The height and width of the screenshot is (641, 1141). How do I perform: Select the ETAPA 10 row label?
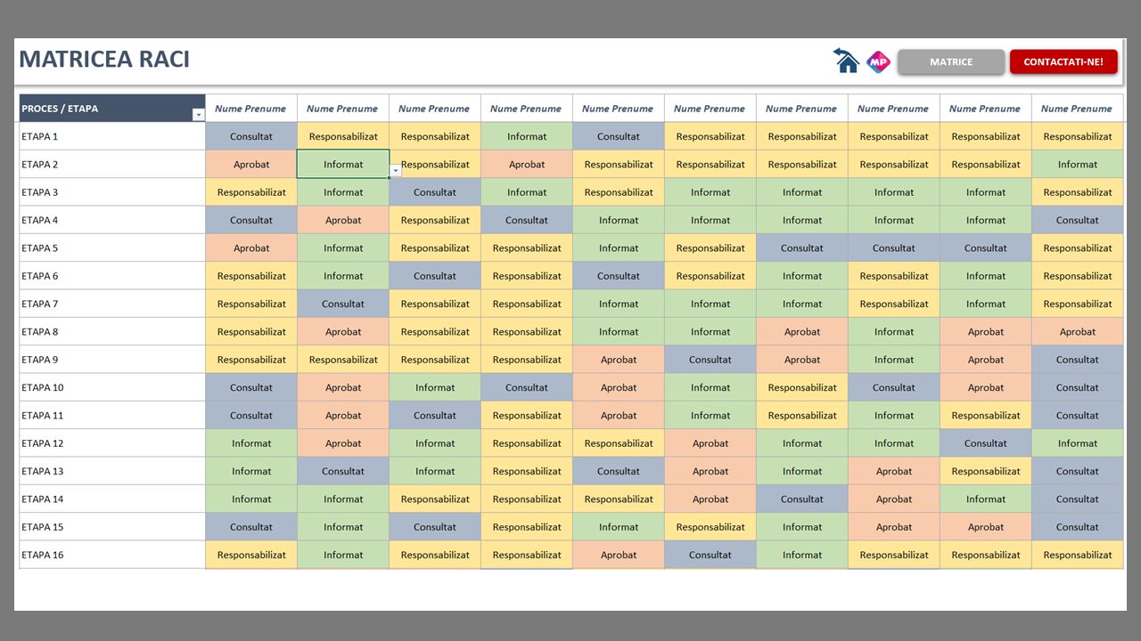(x=43, y=388)
